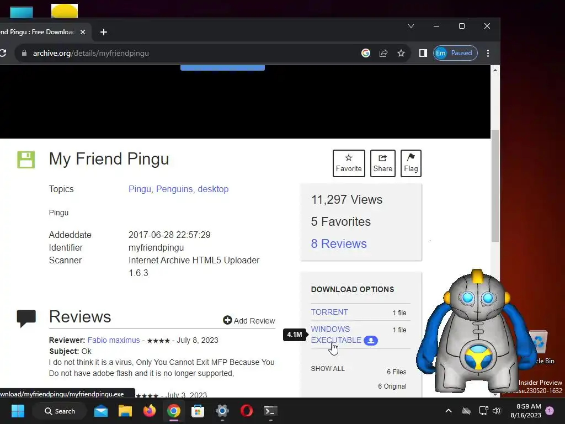Click the blue button above the black viewer

[222, 68]
